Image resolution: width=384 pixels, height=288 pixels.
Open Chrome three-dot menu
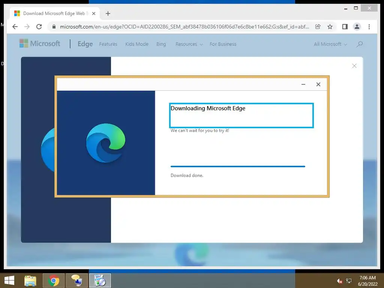coord(369,27)
